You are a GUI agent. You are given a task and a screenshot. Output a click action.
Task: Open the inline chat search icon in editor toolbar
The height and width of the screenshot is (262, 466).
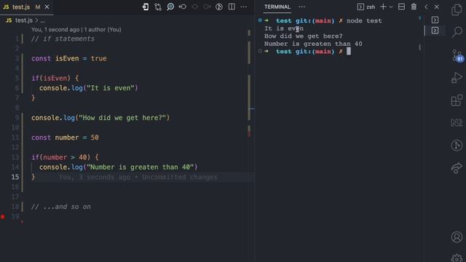click(170, 7)
